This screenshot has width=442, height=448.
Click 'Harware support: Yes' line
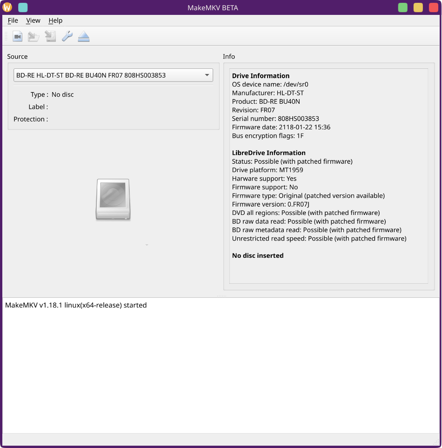point(264,179)
